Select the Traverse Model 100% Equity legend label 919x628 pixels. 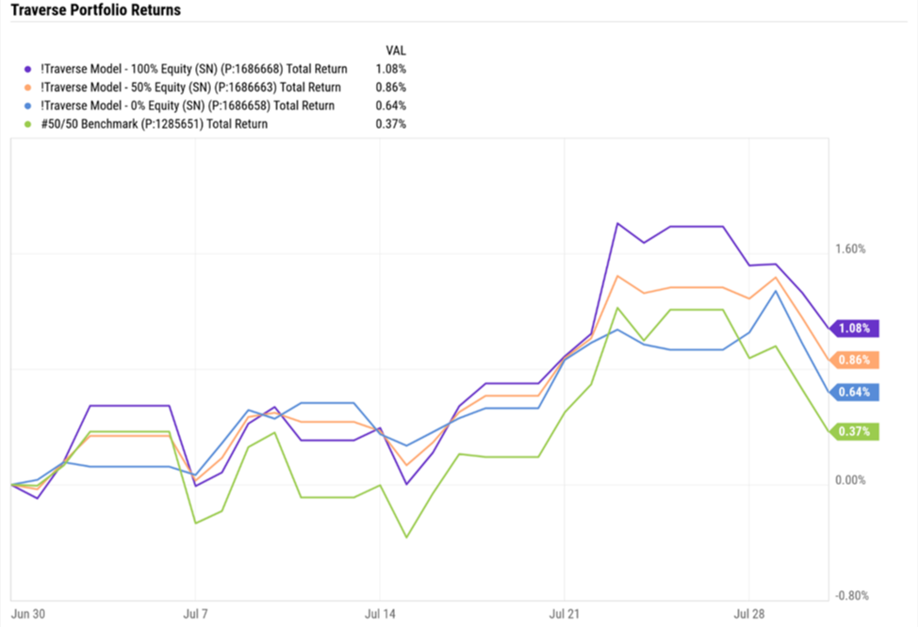point(189,69)
